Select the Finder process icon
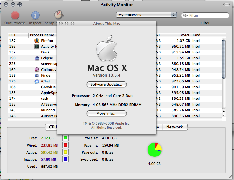The height and width of the screenshot is (180, 234). [37, 75]
